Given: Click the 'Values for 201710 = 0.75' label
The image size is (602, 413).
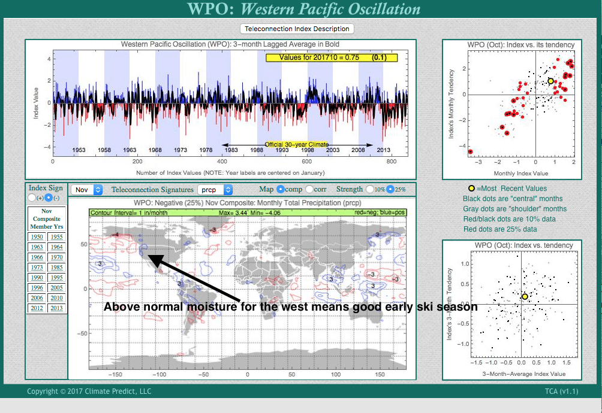Looking at the screenshot, I should click(319, 57).
